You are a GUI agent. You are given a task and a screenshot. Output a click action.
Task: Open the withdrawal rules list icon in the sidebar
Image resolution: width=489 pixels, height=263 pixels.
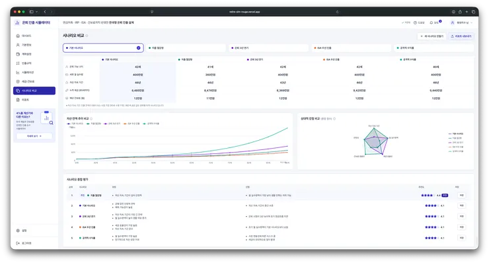[18, 63]
